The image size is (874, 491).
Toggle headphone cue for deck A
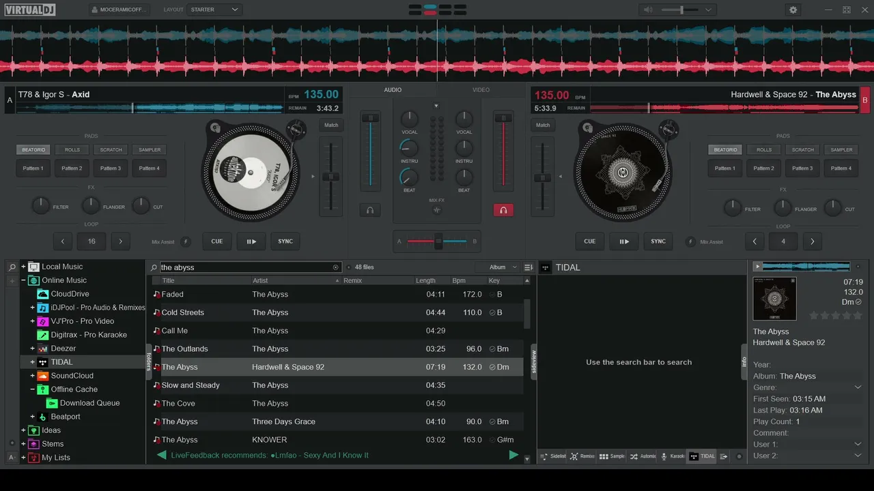pos(370,210)
